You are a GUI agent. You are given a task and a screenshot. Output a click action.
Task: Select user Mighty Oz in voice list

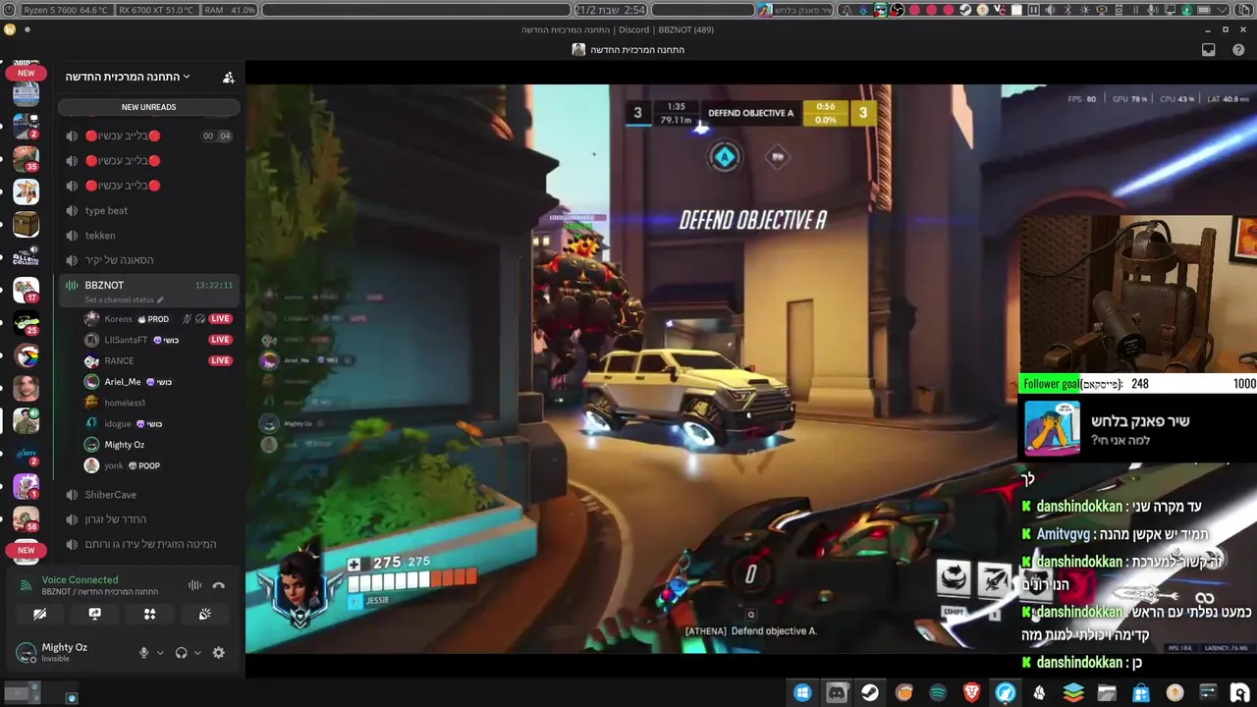pyautogui.click(x=157, y=445)
